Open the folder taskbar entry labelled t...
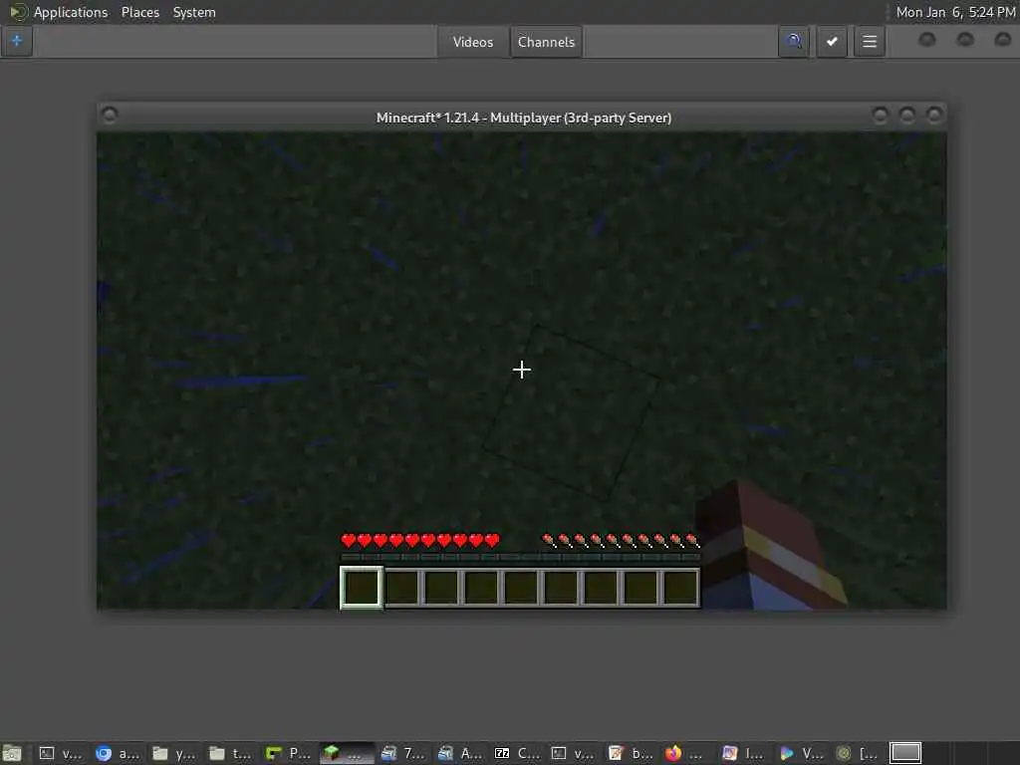The height and width of the screenshot is (765, 1020). (230, 753)
